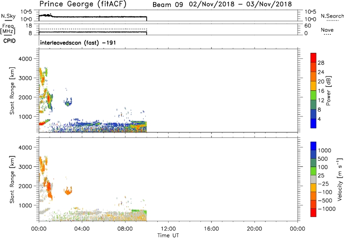Screen dimensions: 344x238
Task: Click the N.Sky legend label
Action: [x=8, y=16]
